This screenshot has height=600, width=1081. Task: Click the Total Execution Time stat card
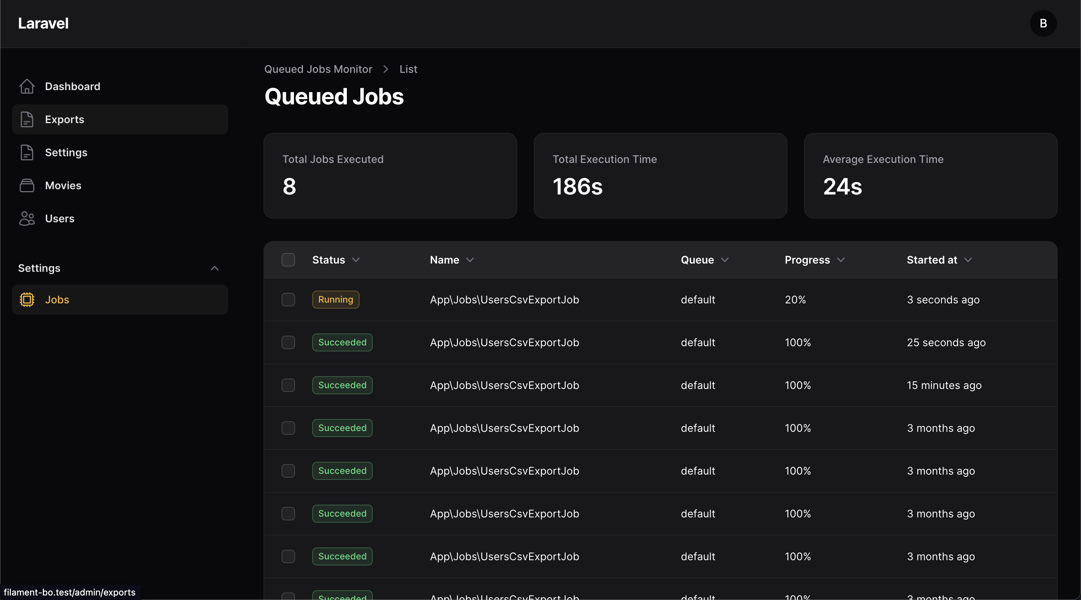point(660,176)
